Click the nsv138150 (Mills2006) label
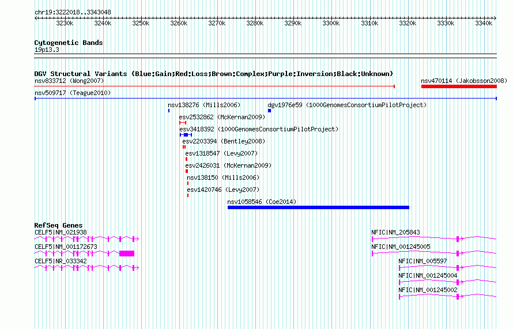 tap(223, 177)
